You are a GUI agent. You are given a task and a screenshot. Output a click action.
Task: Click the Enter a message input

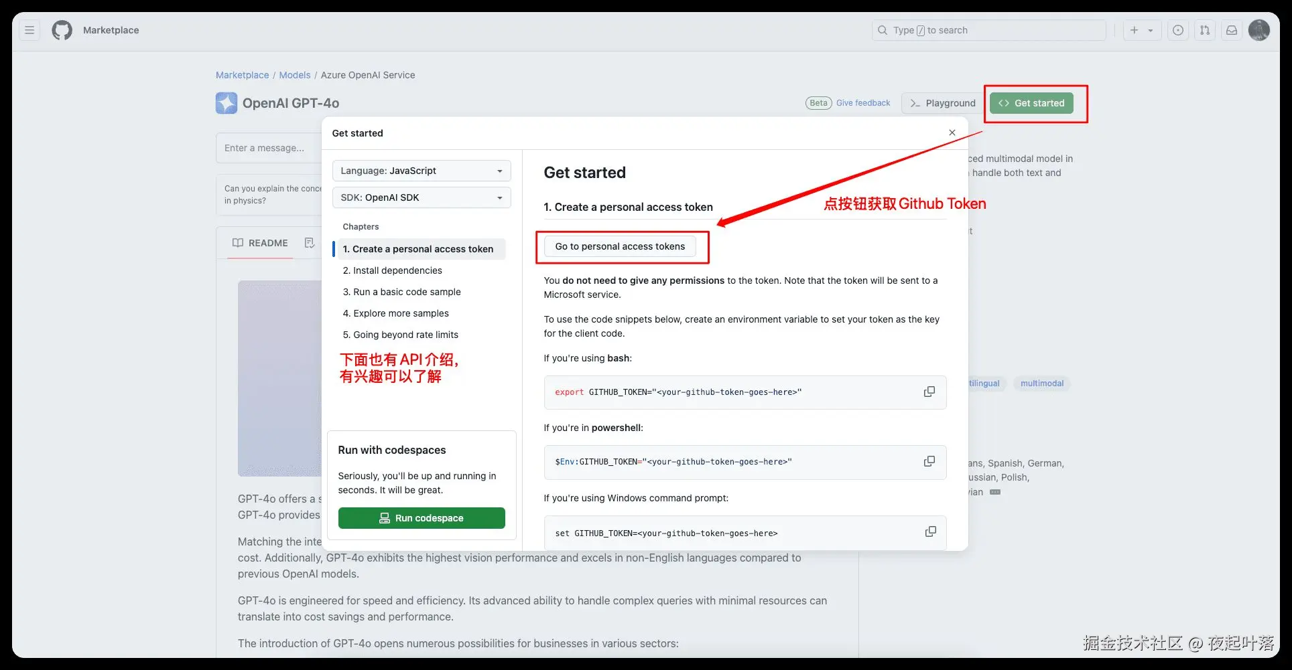(x=269, y=148)
